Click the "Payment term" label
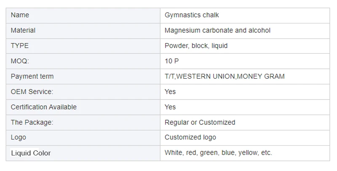337x171 pixels. click(x=32, y=76)
